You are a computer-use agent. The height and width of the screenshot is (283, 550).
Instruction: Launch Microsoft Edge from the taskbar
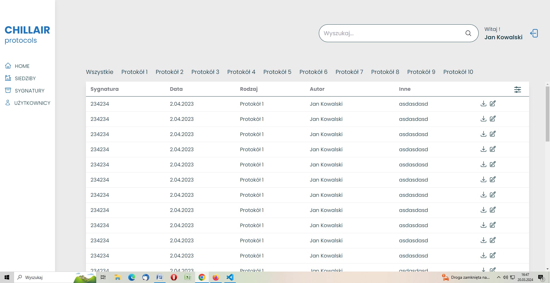(x=131, y=277)
